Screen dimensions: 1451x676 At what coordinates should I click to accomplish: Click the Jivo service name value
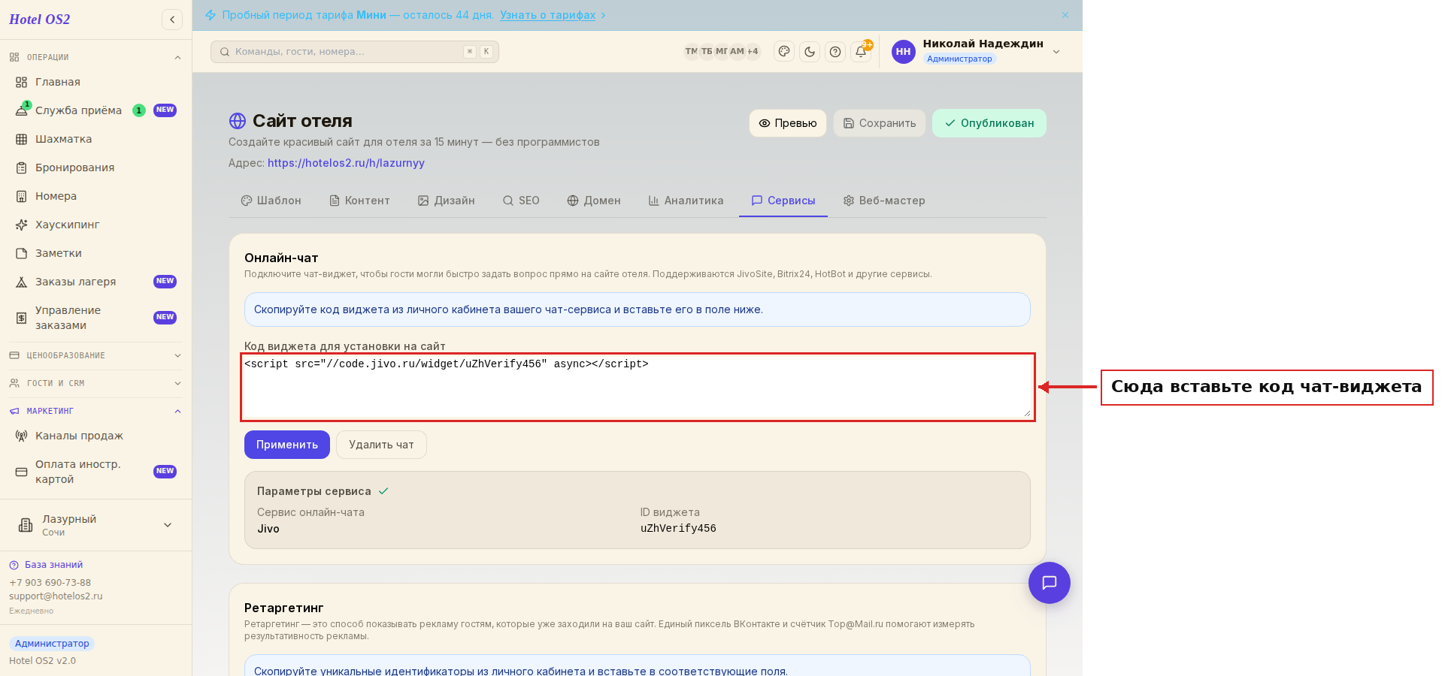pyautogui.click(x=268, y=529)
